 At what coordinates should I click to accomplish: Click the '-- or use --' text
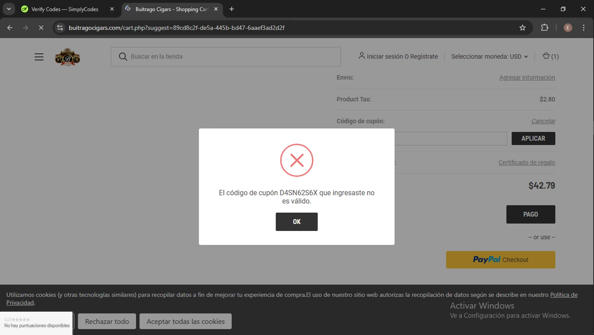tap(542, 237)
